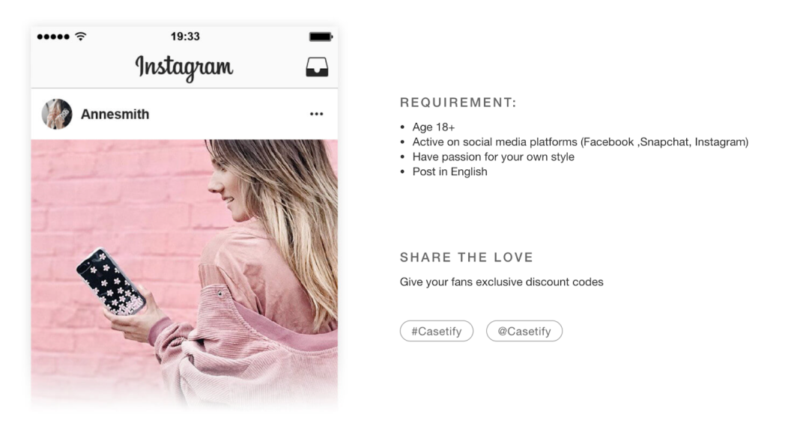Select the #Casetify hashtag pill
This screenshot has width=809, height=444.
tap(437, 331)
